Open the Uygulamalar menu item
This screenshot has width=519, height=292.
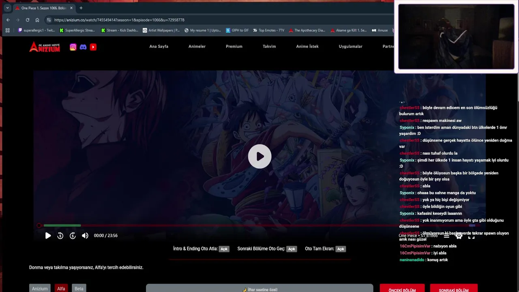(x=351, y=47)
